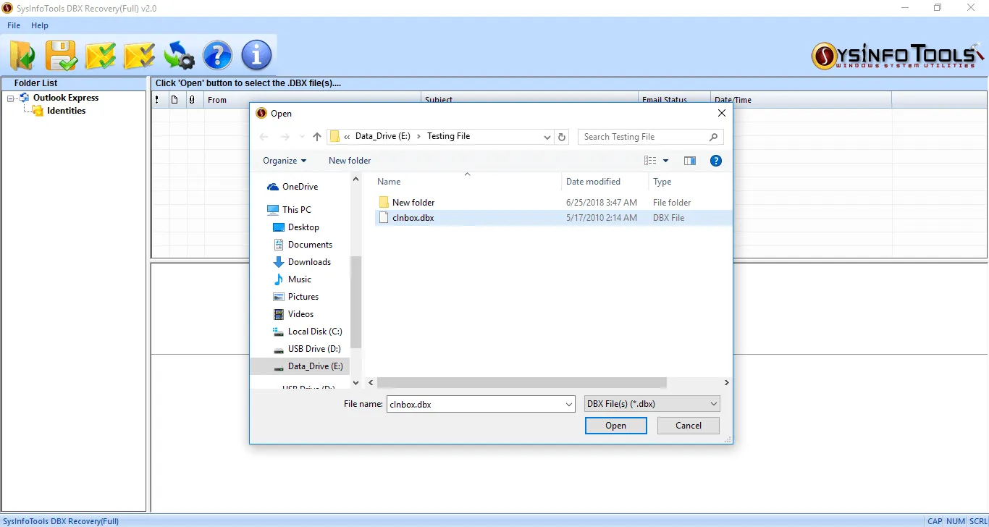The image size is (989, 527).
Task: Click the OneDrive cloud icon
Action: [273, 187]
